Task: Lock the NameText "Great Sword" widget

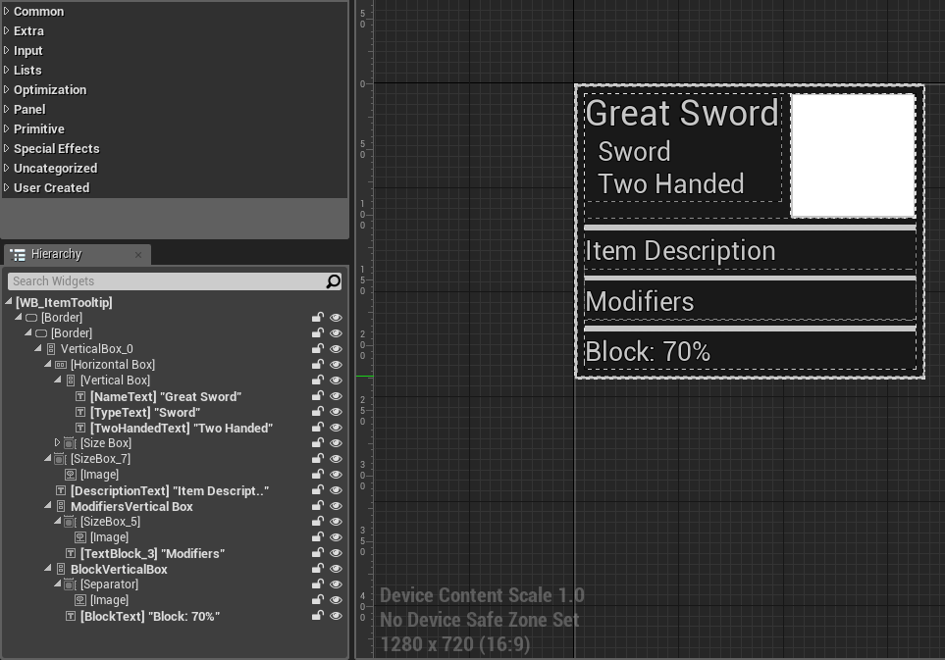Action: tap(318, 396)
